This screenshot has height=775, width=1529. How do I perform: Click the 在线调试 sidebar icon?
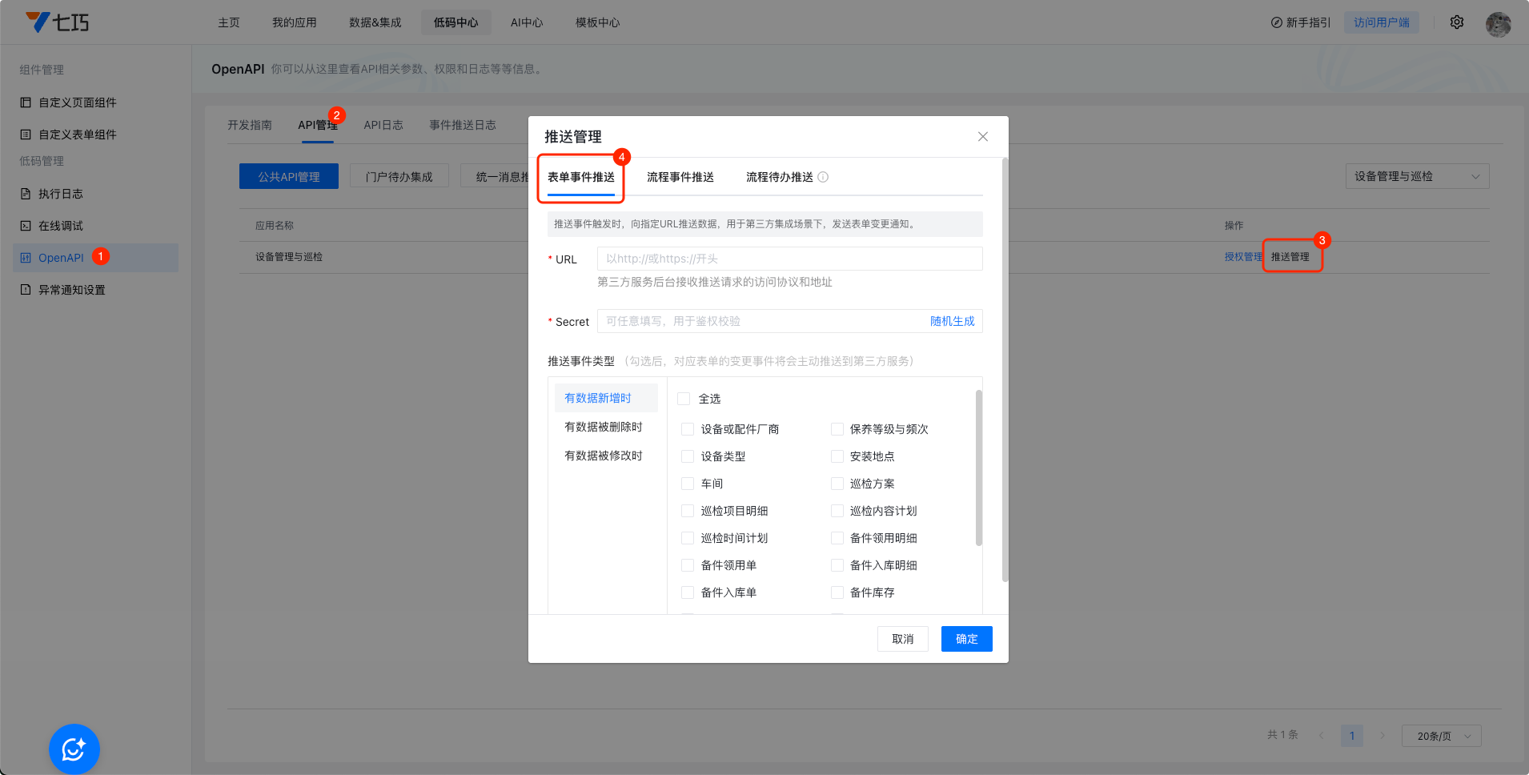[x=26, y=226]
